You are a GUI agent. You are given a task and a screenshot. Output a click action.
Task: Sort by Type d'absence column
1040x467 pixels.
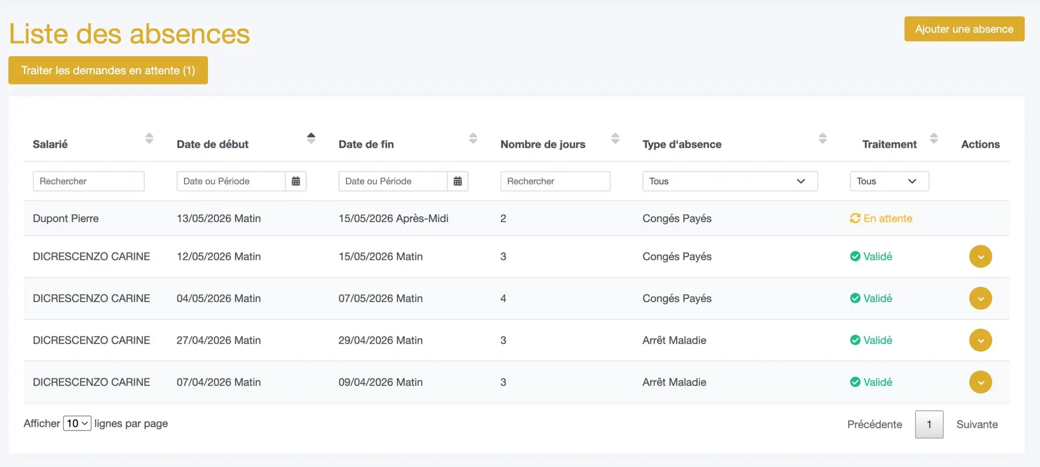click(822, 139)
